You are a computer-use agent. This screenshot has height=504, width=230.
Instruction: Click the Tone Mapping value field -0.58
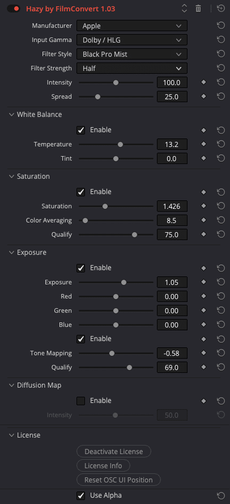click(172, 353)
